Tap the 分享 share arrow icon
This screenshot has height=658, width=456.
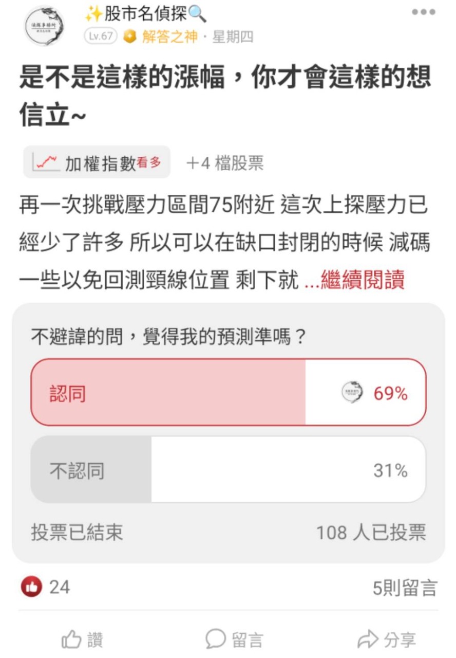(367, 640)
